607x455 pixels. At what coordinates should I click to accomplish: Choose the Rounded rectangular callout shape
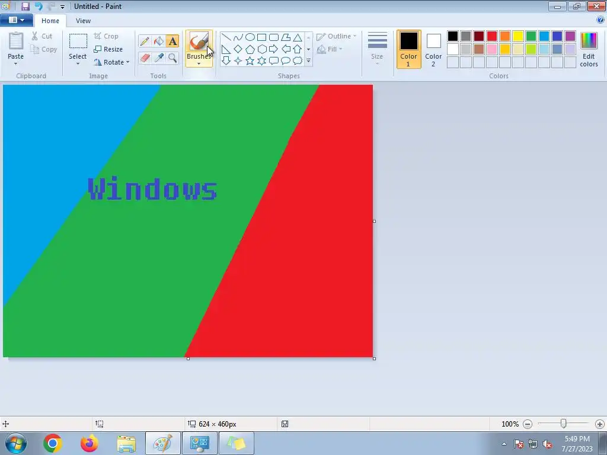[274, 61]
